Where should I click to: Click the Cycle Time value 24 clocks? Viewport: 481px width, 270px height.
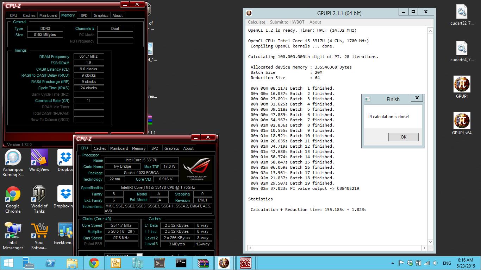click(89, 88)
